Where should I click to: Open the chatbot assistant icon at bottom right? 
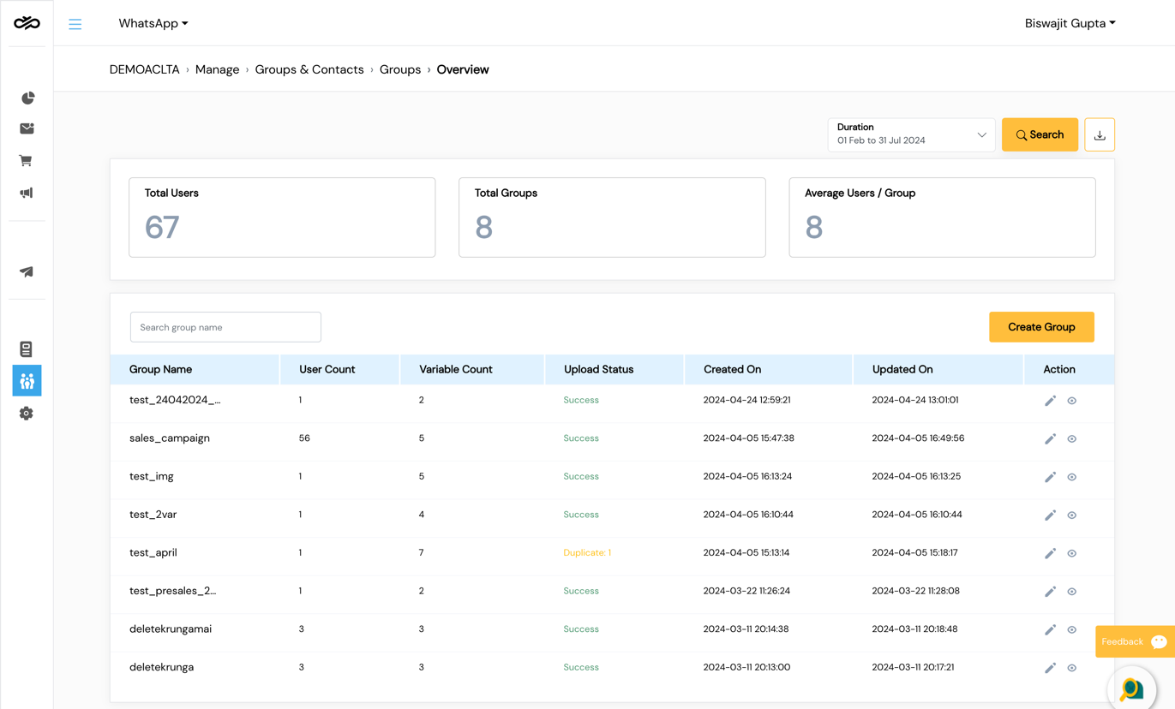pyautogui.click(x=1132, y=688)
